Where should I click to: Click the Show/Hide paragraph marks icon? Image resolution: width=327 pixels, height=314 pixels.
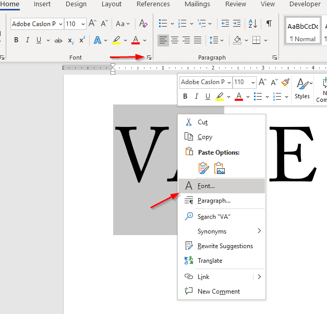(x=269, y=24)
